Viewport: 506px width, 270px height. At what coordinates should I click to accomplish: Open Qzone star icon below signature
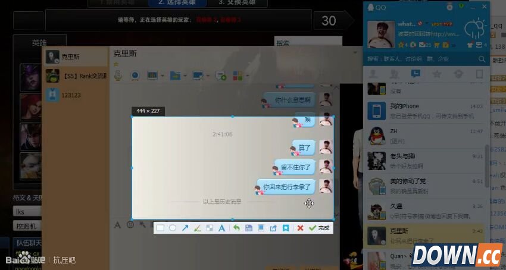(x=401, y=45)
